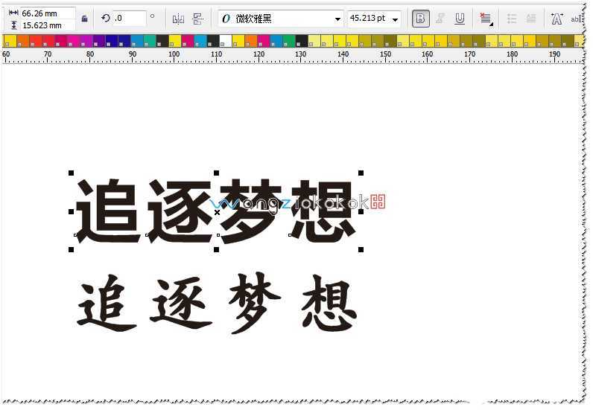593x410 pixels.
Task: Click the mirror vertically icon
Action: click(197, 19)
